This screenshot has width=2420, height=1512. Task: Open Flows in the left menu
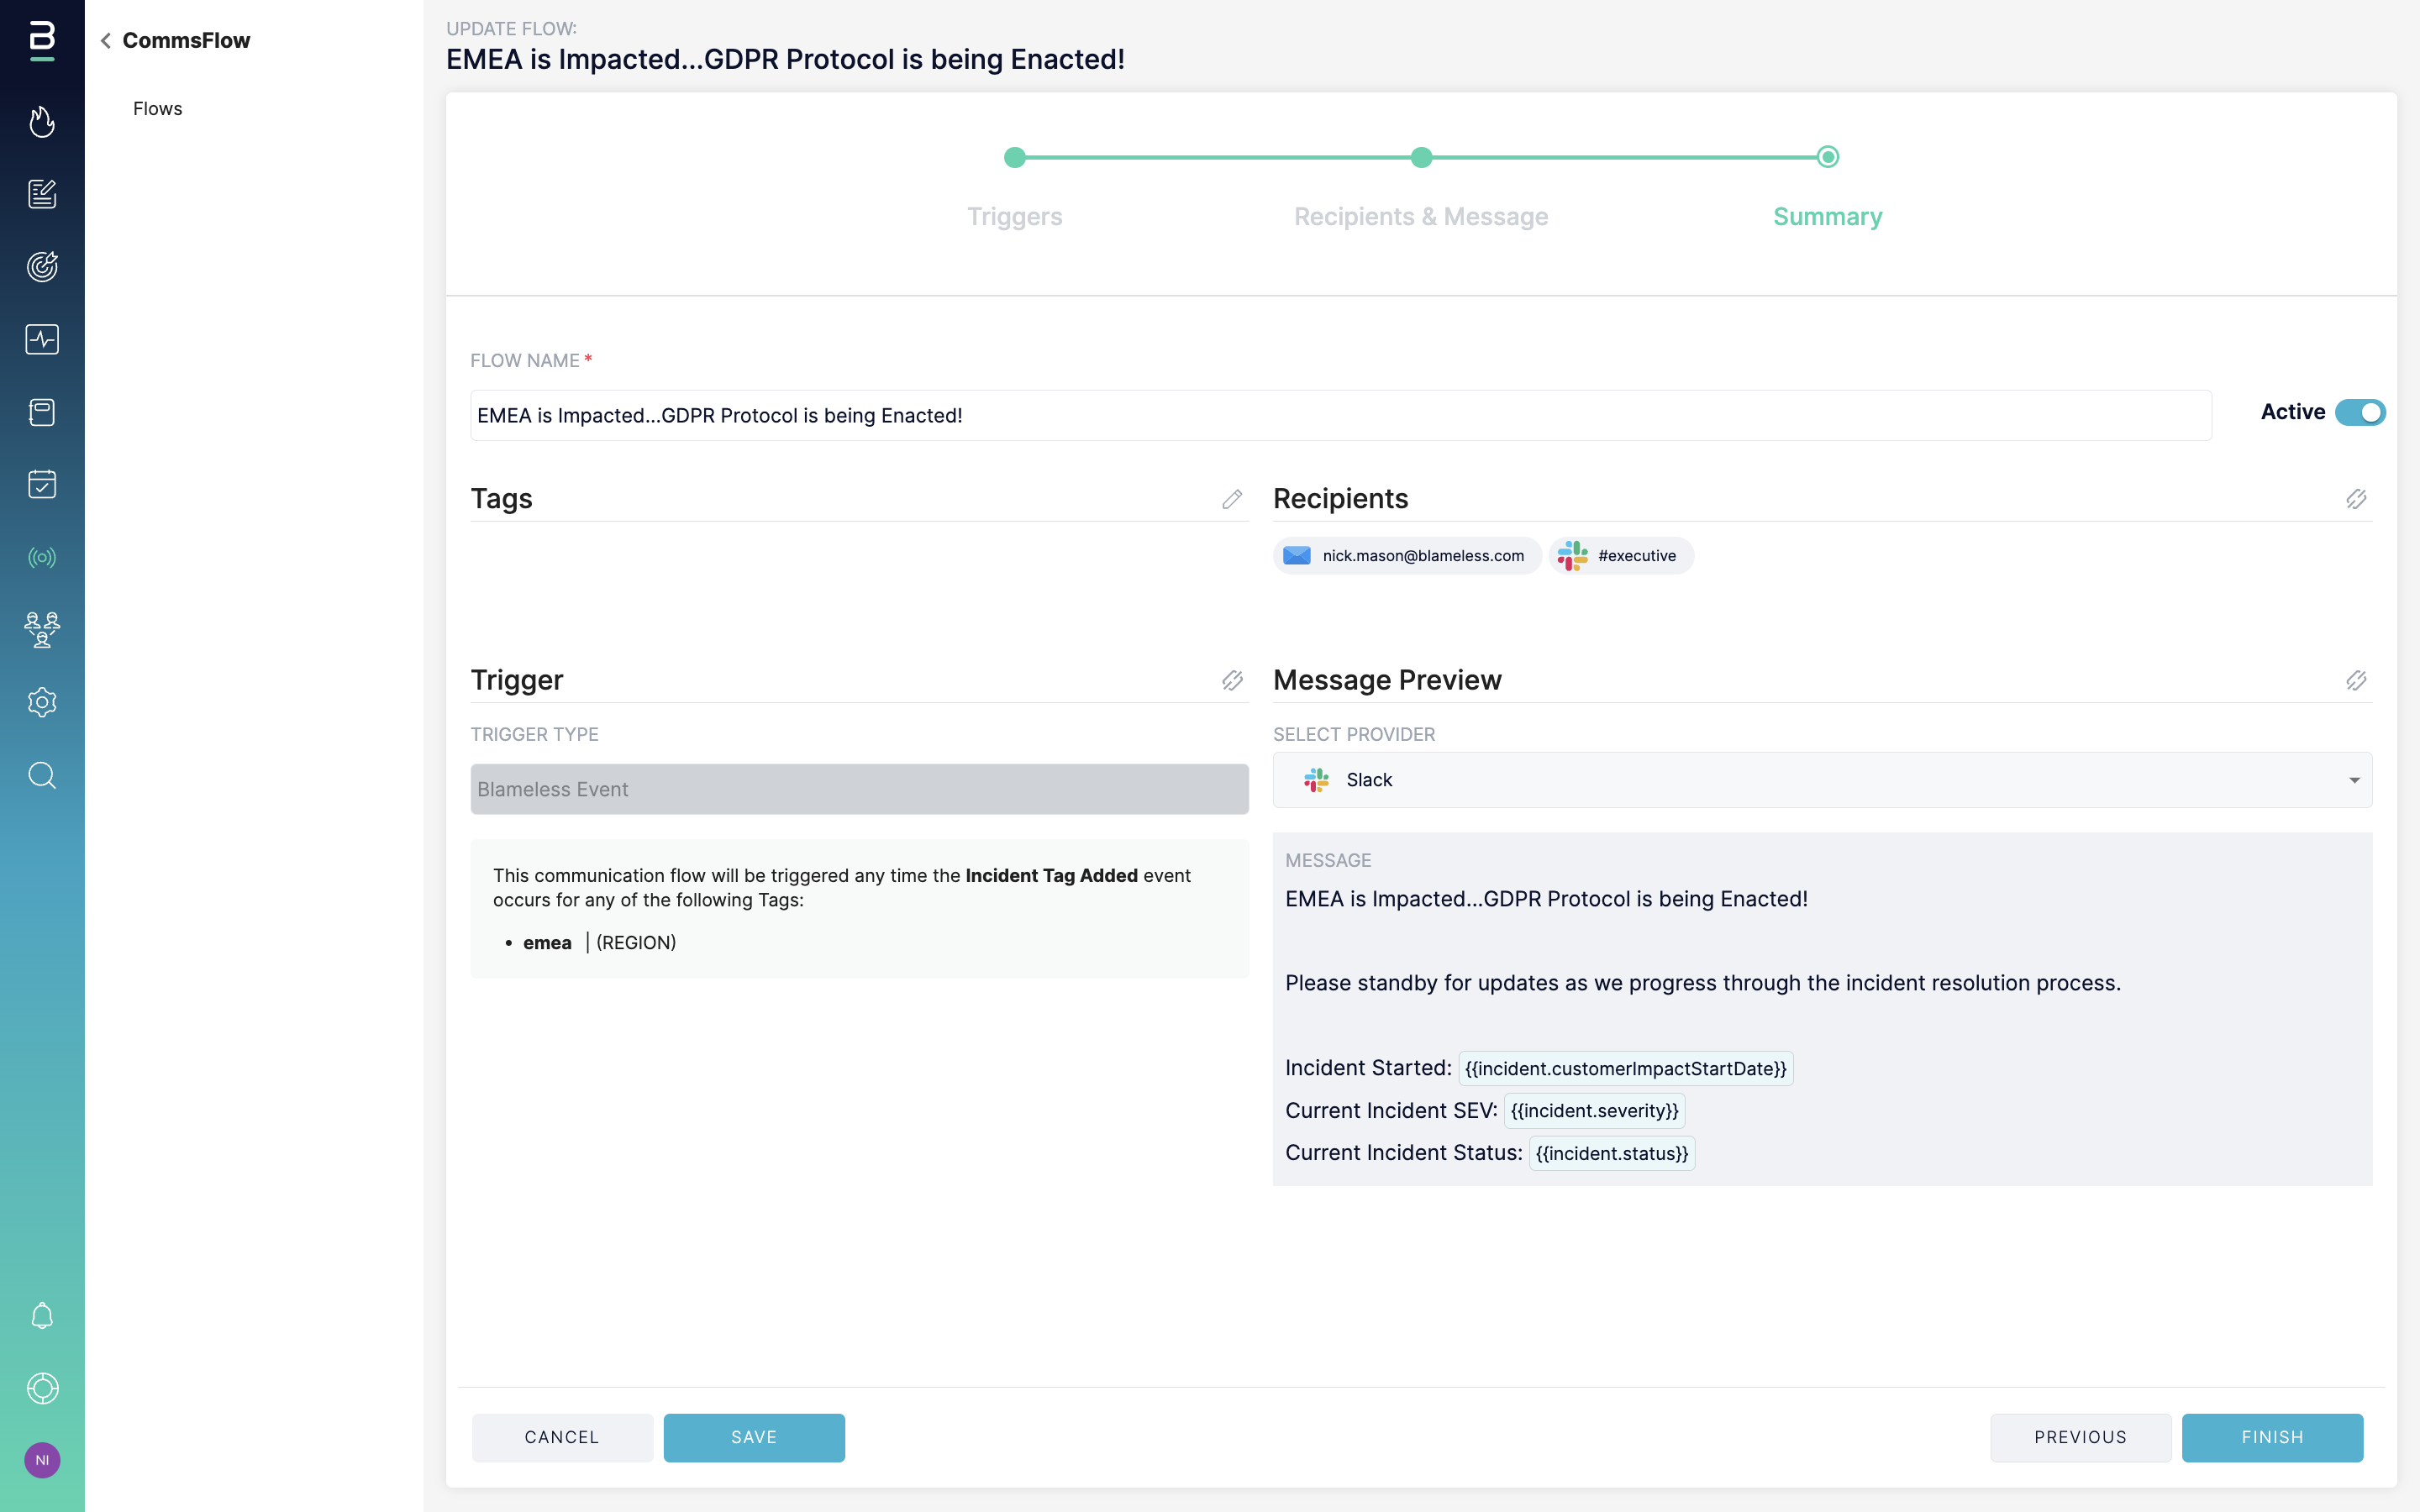click(158, 109)
